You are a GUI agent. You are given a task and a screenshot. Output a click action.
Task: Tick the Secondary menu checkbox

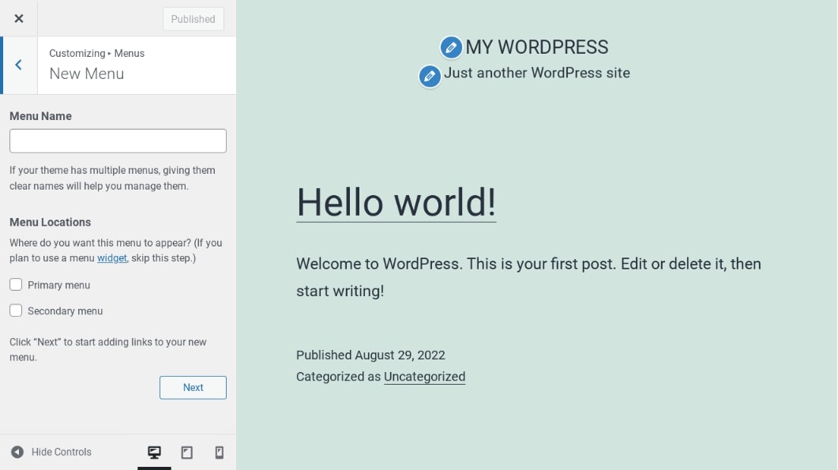tap(16, 310)
